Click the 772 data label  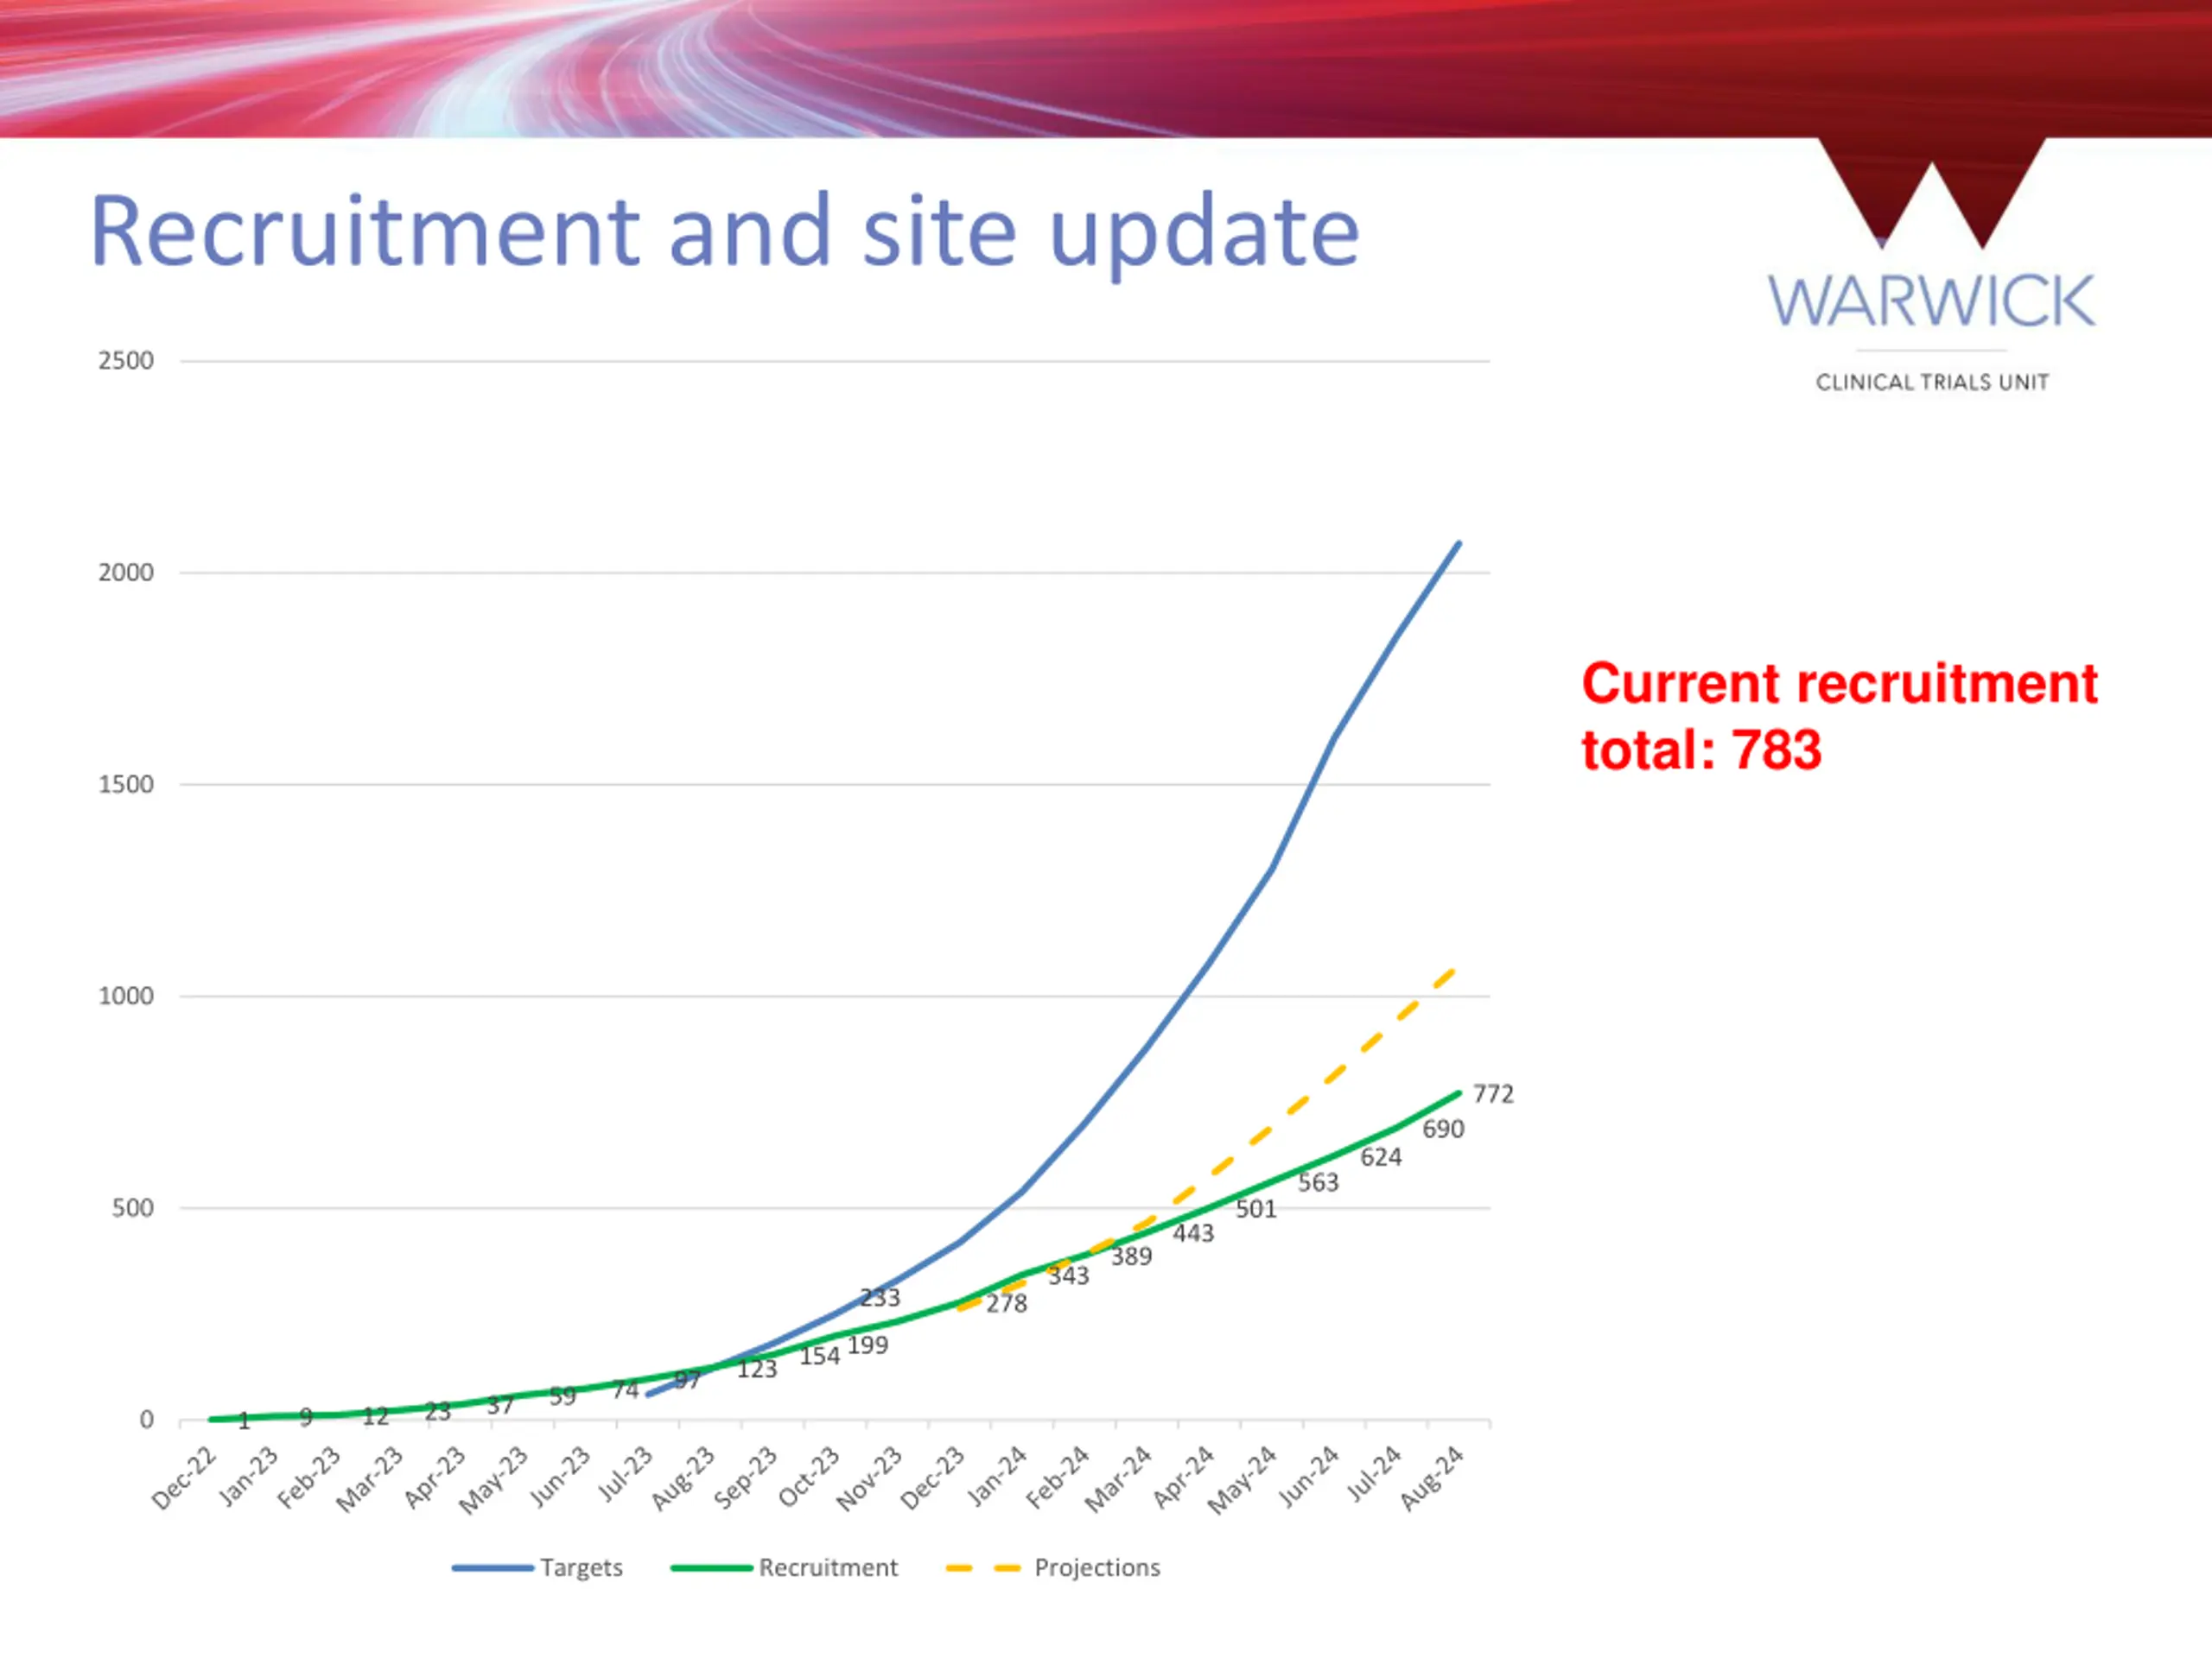[x=1493, y=1094]
